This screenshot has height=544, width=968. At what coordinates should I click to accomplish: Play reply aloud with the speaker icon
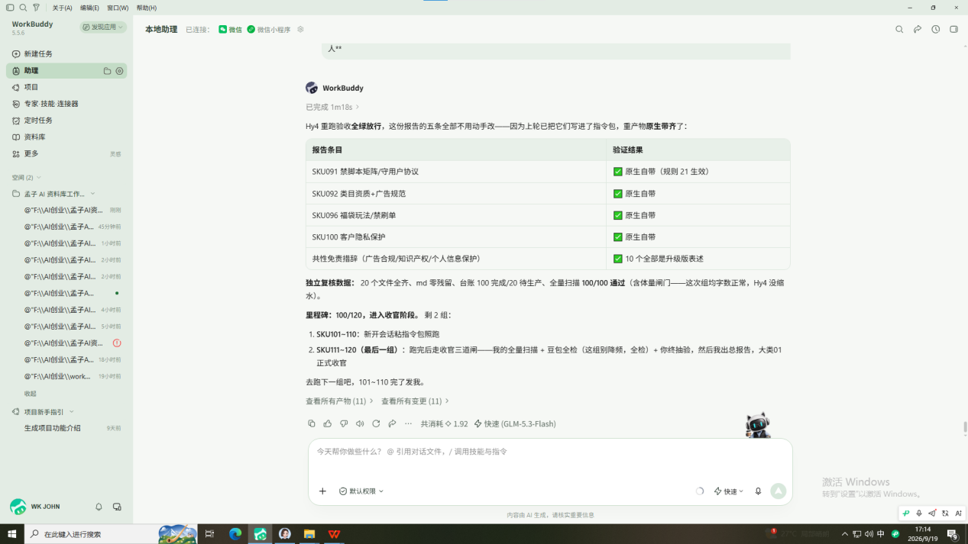click(360, 423)
